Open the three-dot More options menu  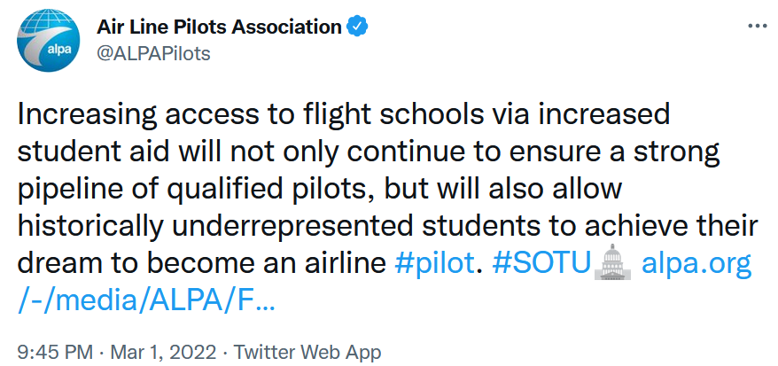click(x=756, y=26)
